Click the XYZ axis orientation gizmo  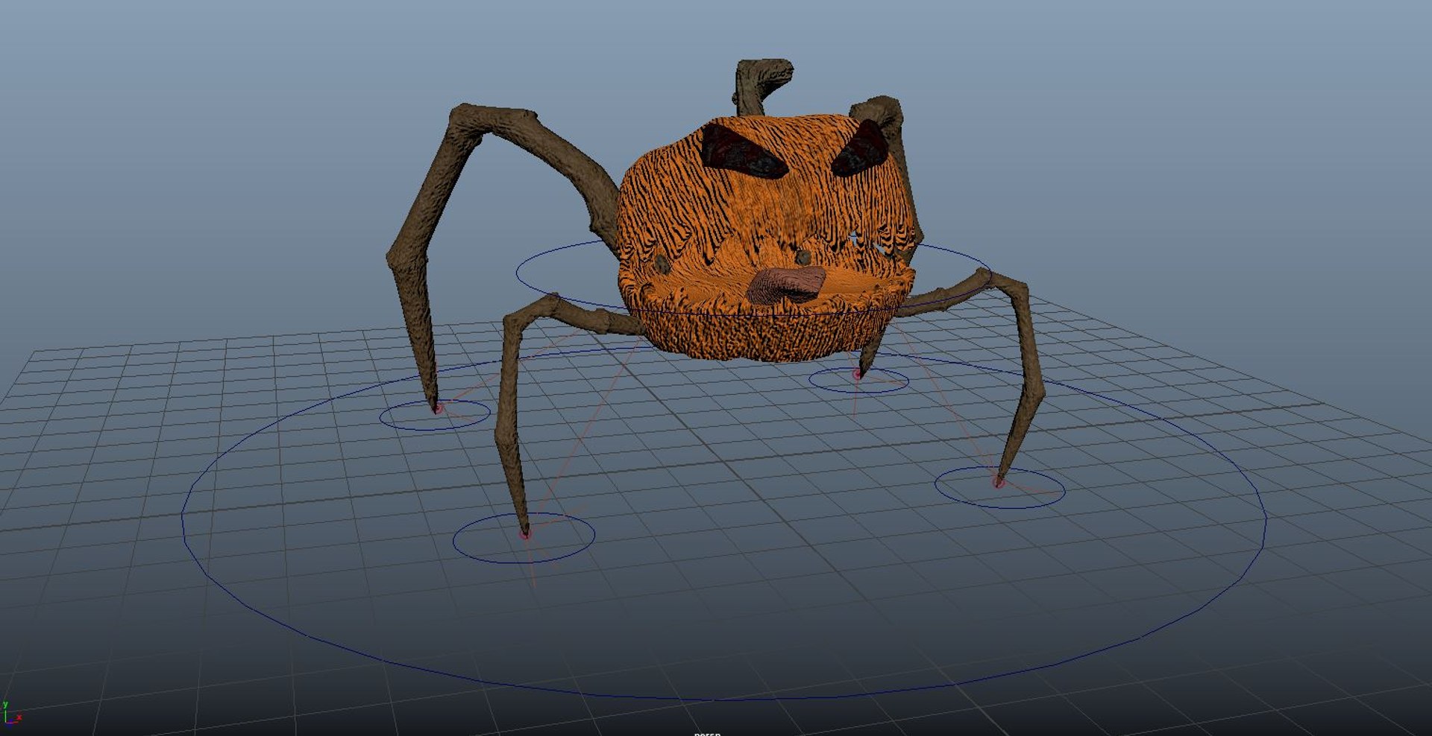[x=11, y=713]
